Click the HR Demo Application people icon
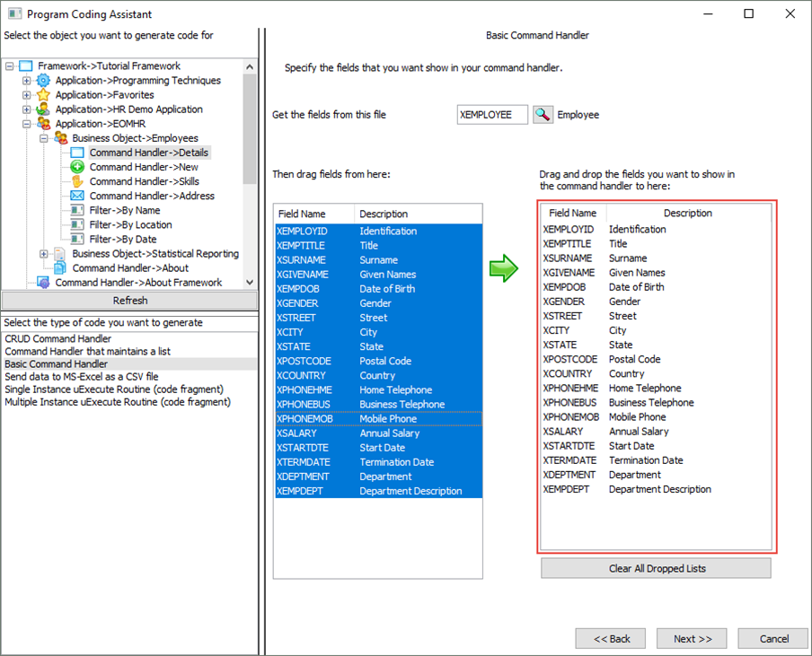Image resolution: width=812 pixels, height=656 pixels. pyautogui.click(x=43, y=109)
